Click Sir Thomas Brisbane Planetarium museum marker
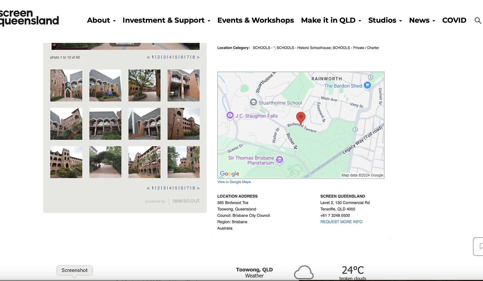This screenshot has height=281, width=483. coord(280,160)
